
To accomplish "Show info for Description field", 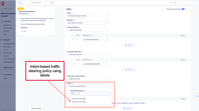I will pyautogui.click(x=74, y=20).
